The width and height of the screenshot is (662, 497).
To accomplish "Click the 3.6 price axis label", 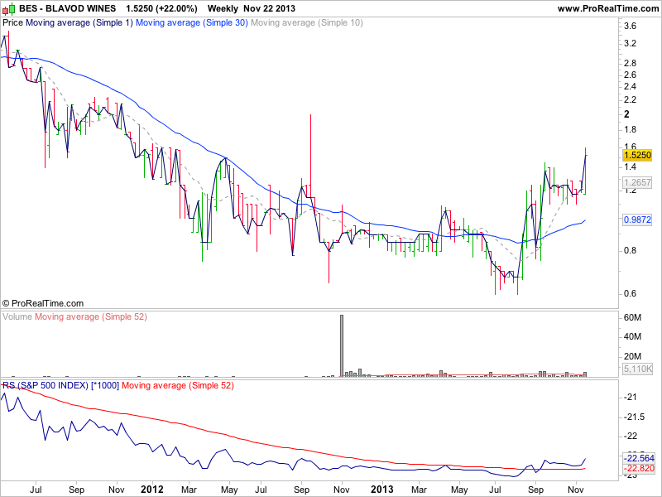I will (x=631, y=27).
